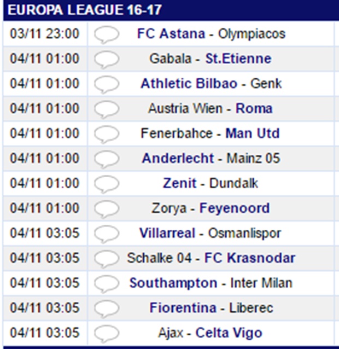This screenshot has height=349, width=339.
Task: Click the Europa League 16-17 header
Action: click(x=85, y=10)
